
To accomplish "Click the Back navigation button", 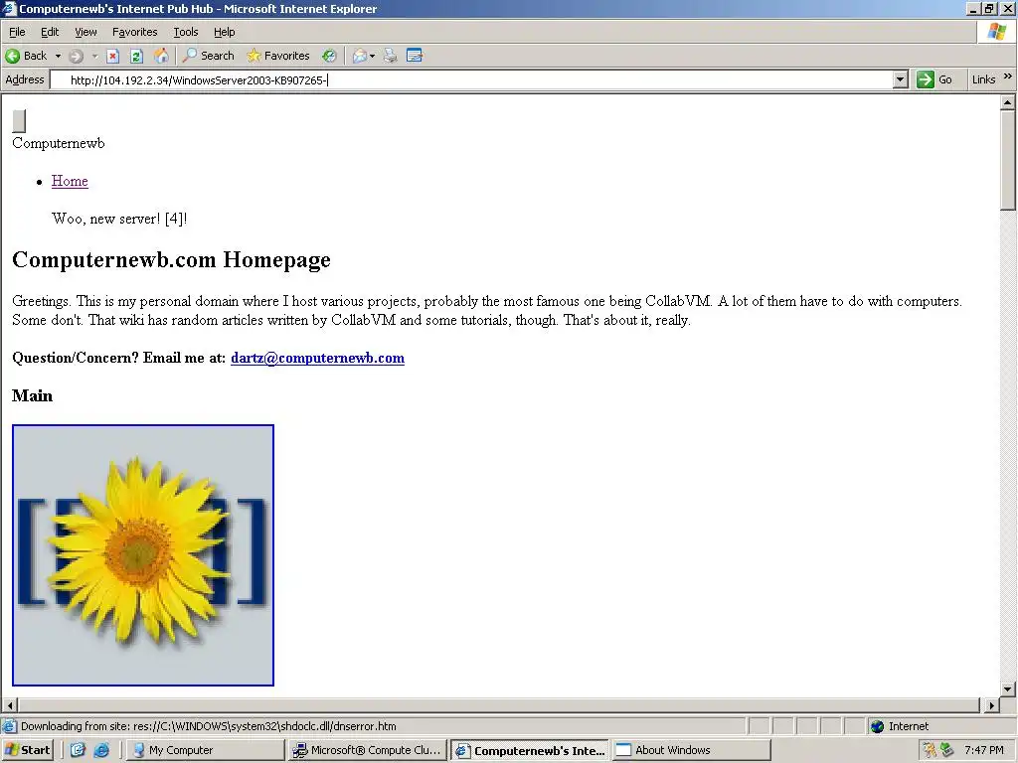I will pyautogui.click(x=26, y=56).
